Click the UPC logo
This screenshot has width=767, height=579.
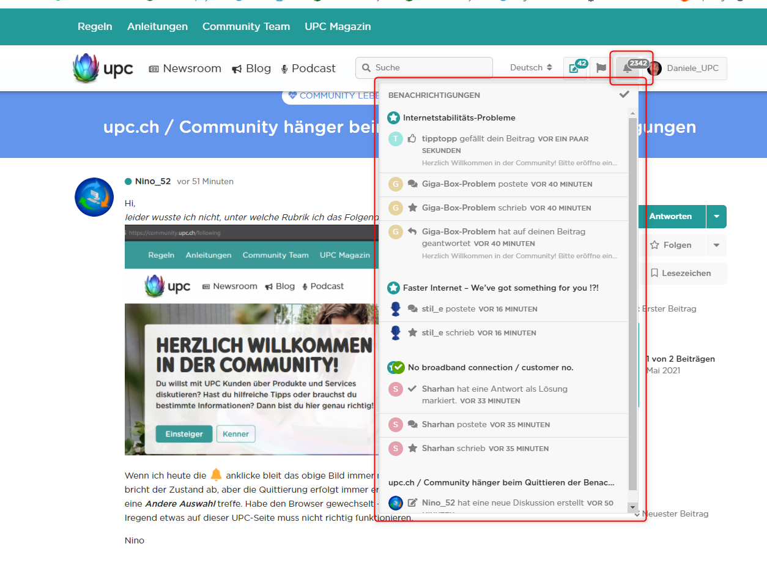[x=103, y=69]
